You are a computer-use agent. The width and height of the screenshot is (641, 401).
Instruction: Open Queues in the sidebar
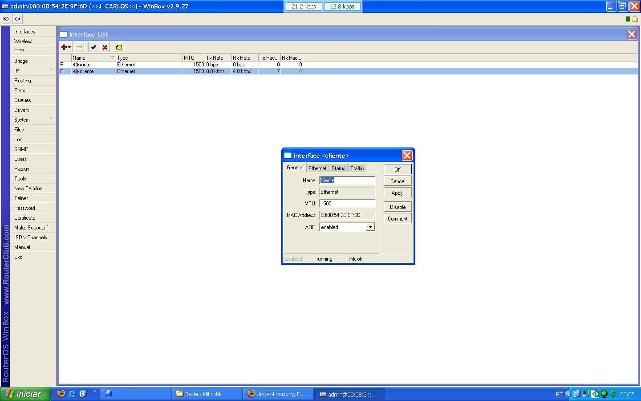[33, 100]
